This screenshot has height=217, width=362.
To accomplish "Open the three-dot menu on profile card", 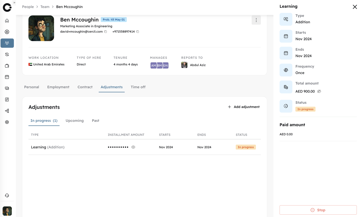I will (256, 20).
